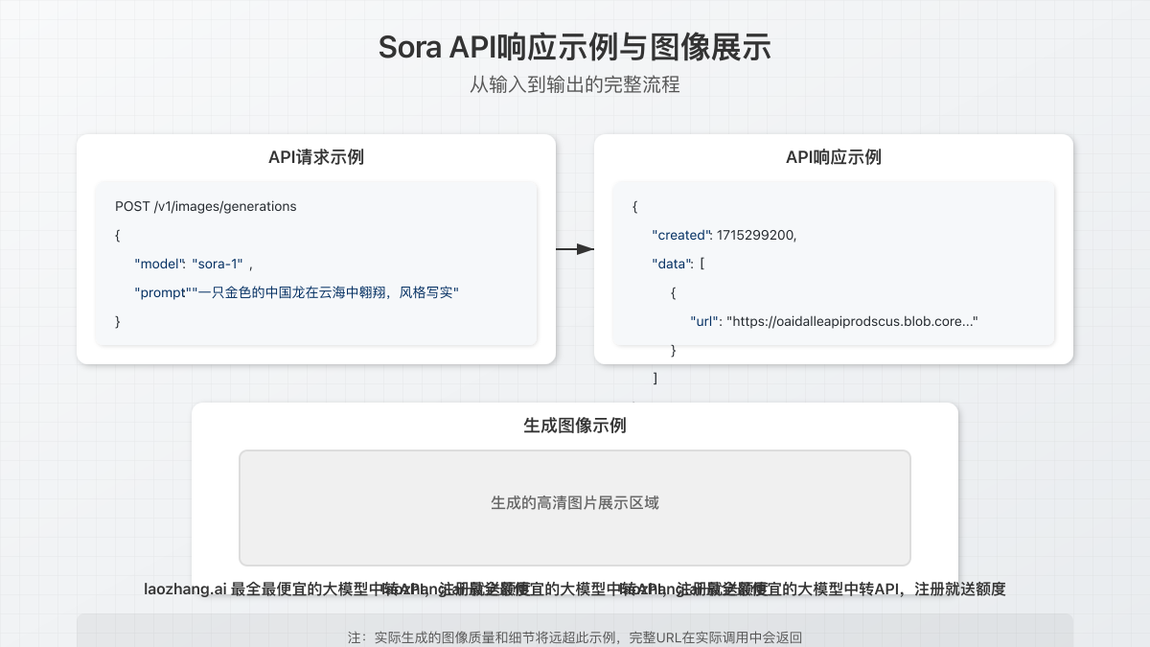Click the "url" line with oaidalleapiprodscus link
1150x647 pixels.
click(833, 321)
